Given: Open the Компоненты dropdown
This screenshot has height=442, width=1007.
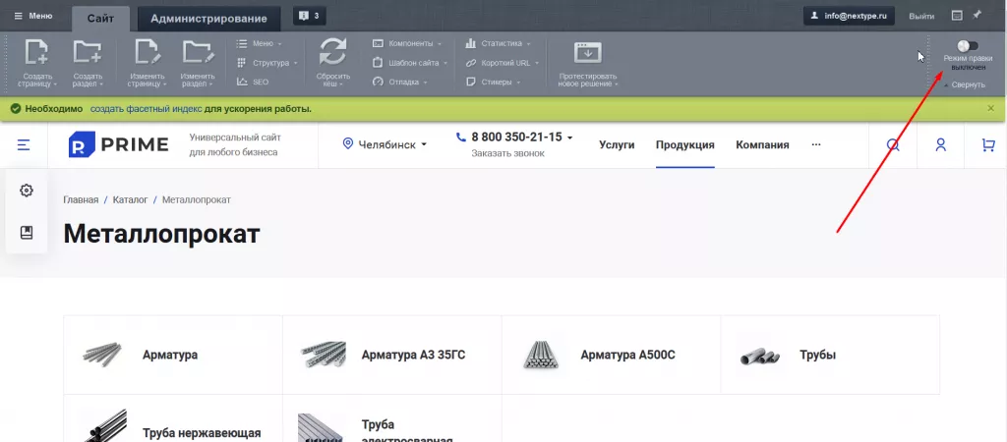Looking at the screenshot, I should pyautogui.click(x=406, y=43).
